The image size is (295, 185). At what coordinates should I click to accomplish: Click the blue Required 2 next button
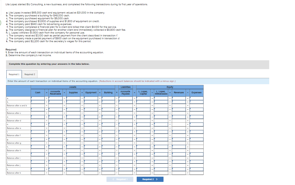(150, 179)
